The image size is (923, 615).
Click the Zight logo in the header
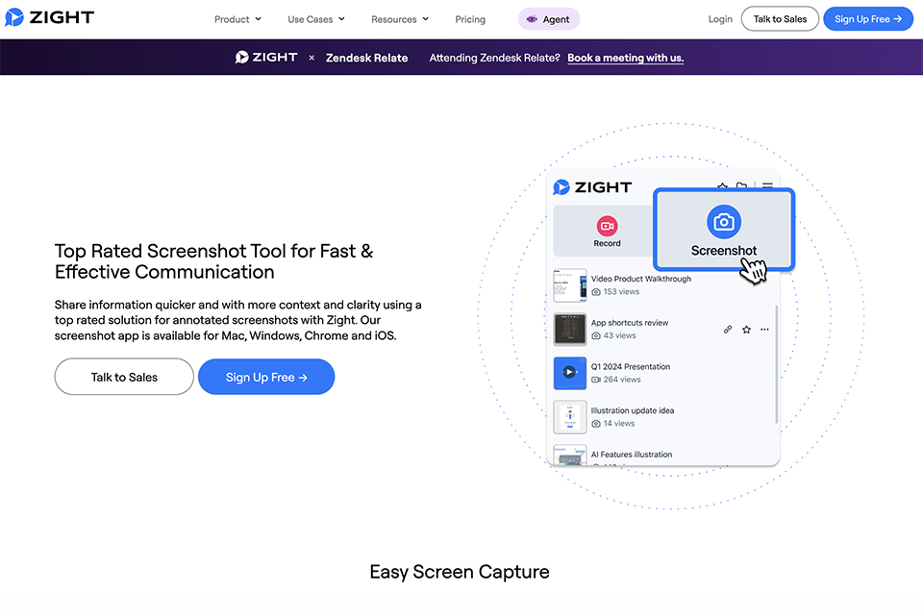[49, 17]
